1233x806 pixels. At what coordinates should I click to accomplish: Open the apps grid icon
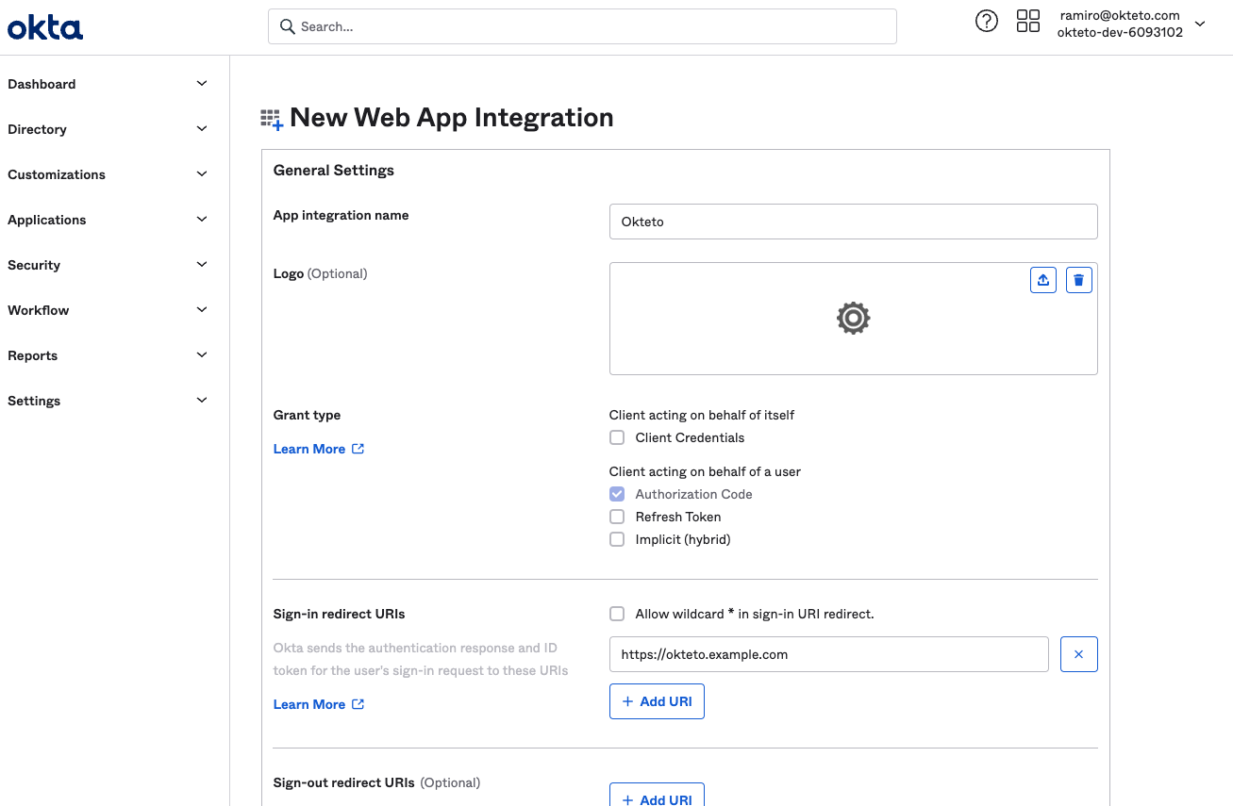pos(1028,22)
